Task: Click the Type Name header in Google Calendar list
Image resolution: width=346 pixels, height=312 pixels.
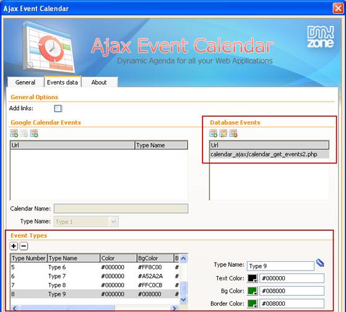Action: pyautogui.click(x=161, y=145)
